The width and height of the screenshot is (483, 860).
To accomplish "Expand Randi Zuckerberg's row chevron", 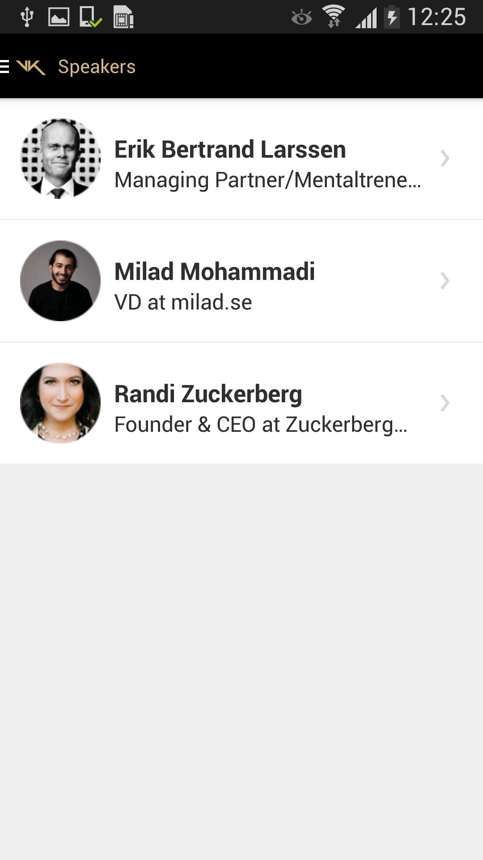I will (x=445, y=403).
